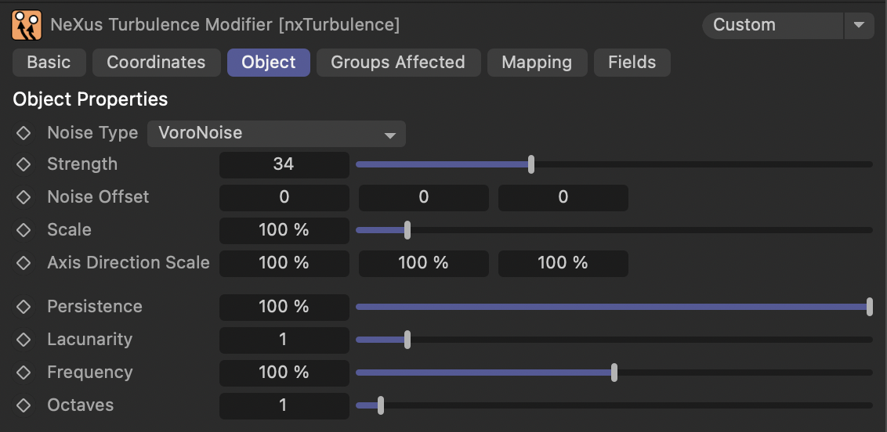Click the Custom preset selector field

pos(773,25)
